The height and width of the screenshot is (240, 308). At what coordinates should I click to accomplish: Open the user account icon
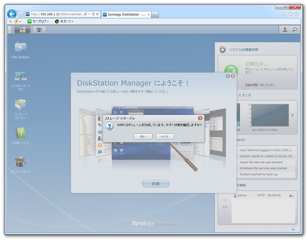(285, 30)
